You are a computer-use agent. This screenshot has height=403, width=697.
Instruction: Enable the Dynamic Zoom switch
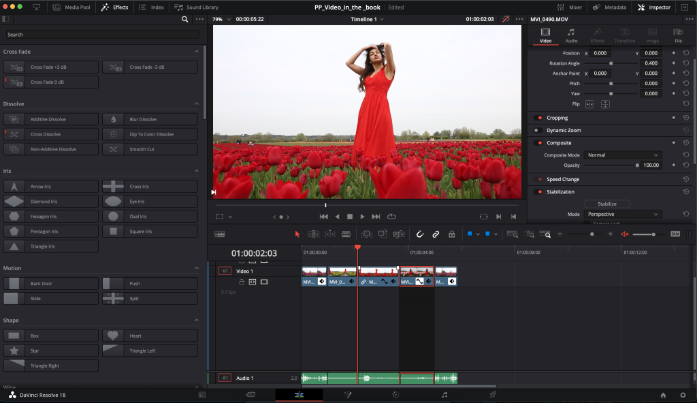click(x=538, y=130)
